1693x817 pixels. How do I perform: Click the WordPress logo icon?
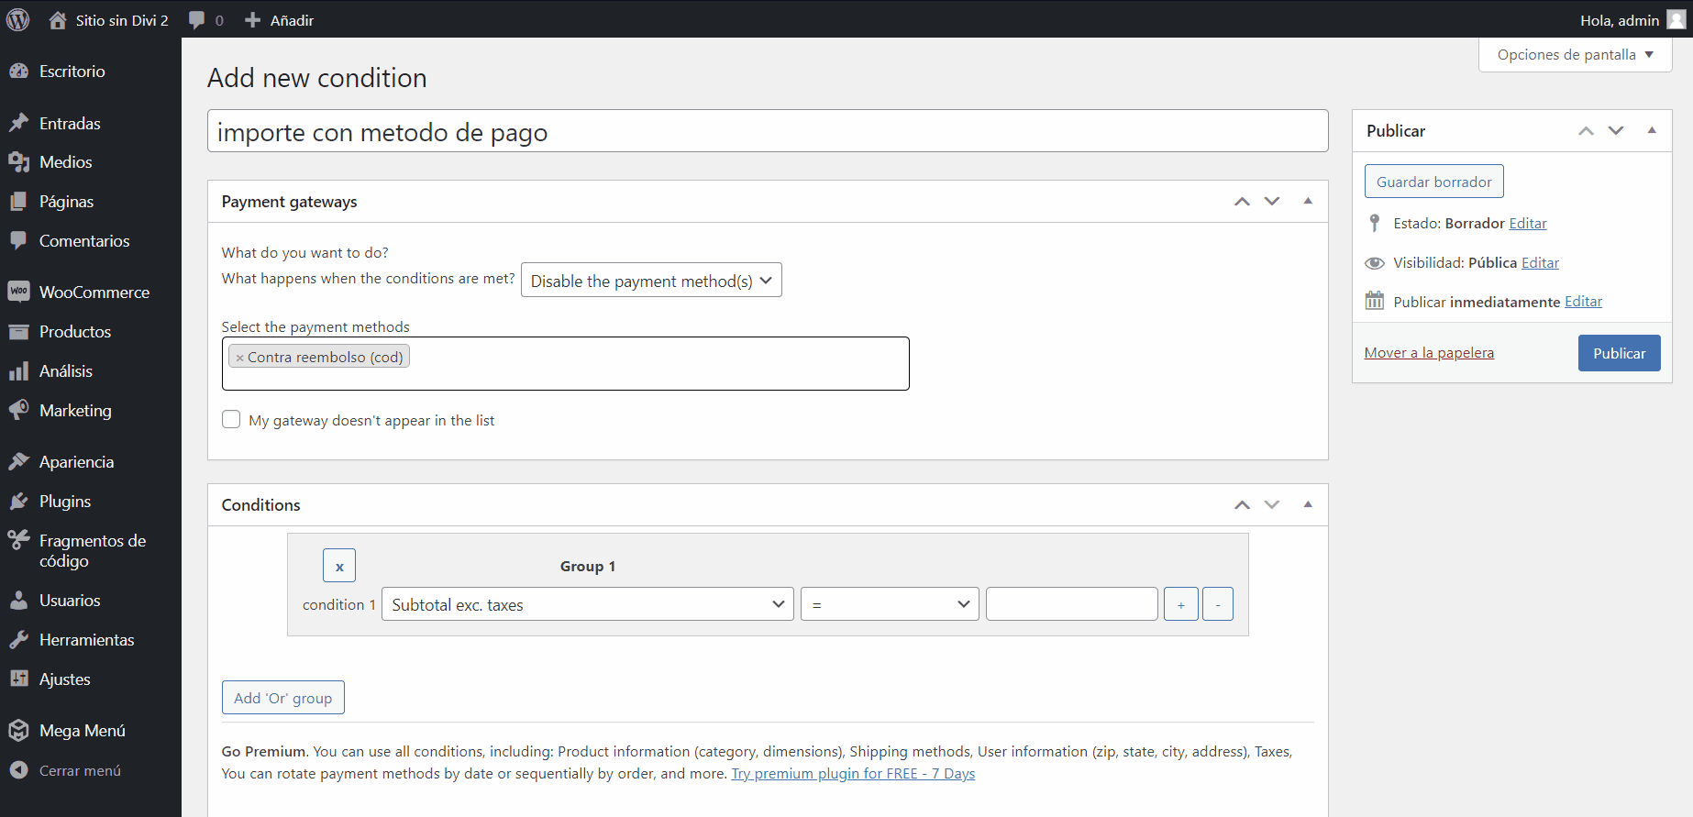click(x=18, y=19)
